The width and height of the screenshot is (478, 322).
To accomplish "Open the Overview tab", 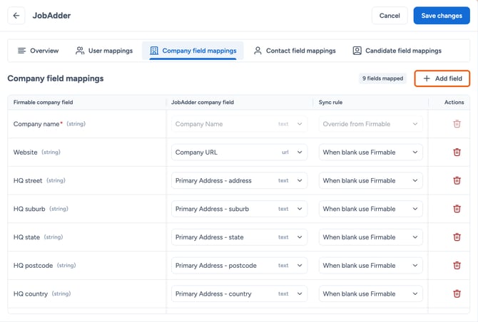I will click(38, 51).
